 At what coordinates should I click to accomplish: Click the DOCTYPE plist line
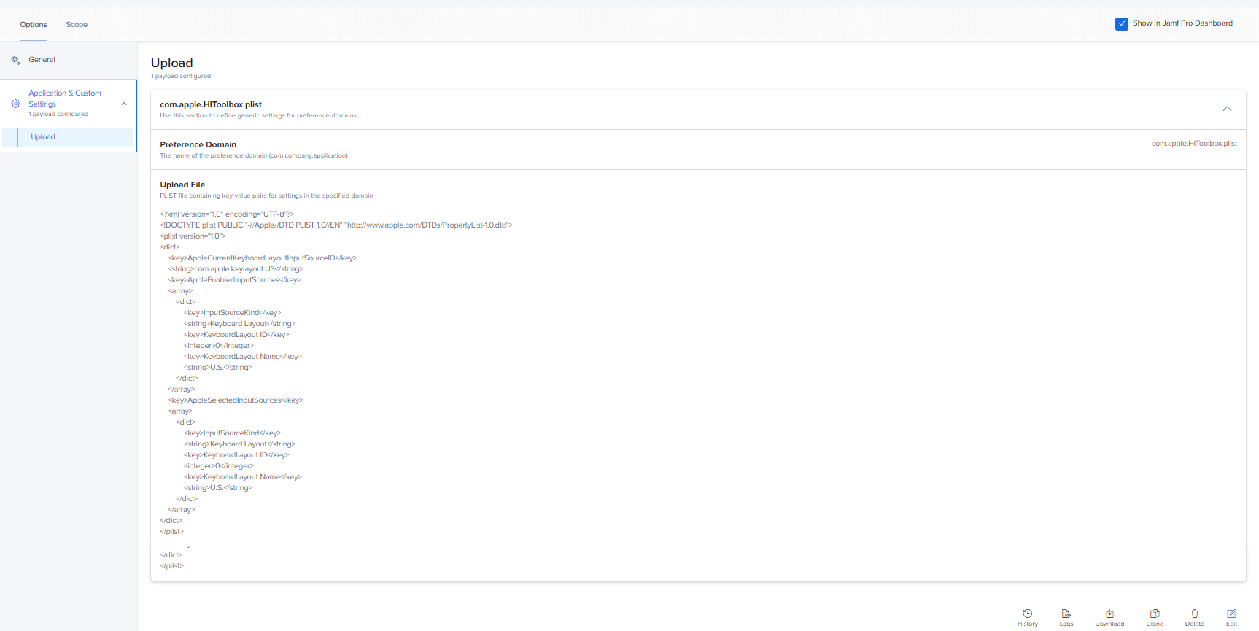336,225
